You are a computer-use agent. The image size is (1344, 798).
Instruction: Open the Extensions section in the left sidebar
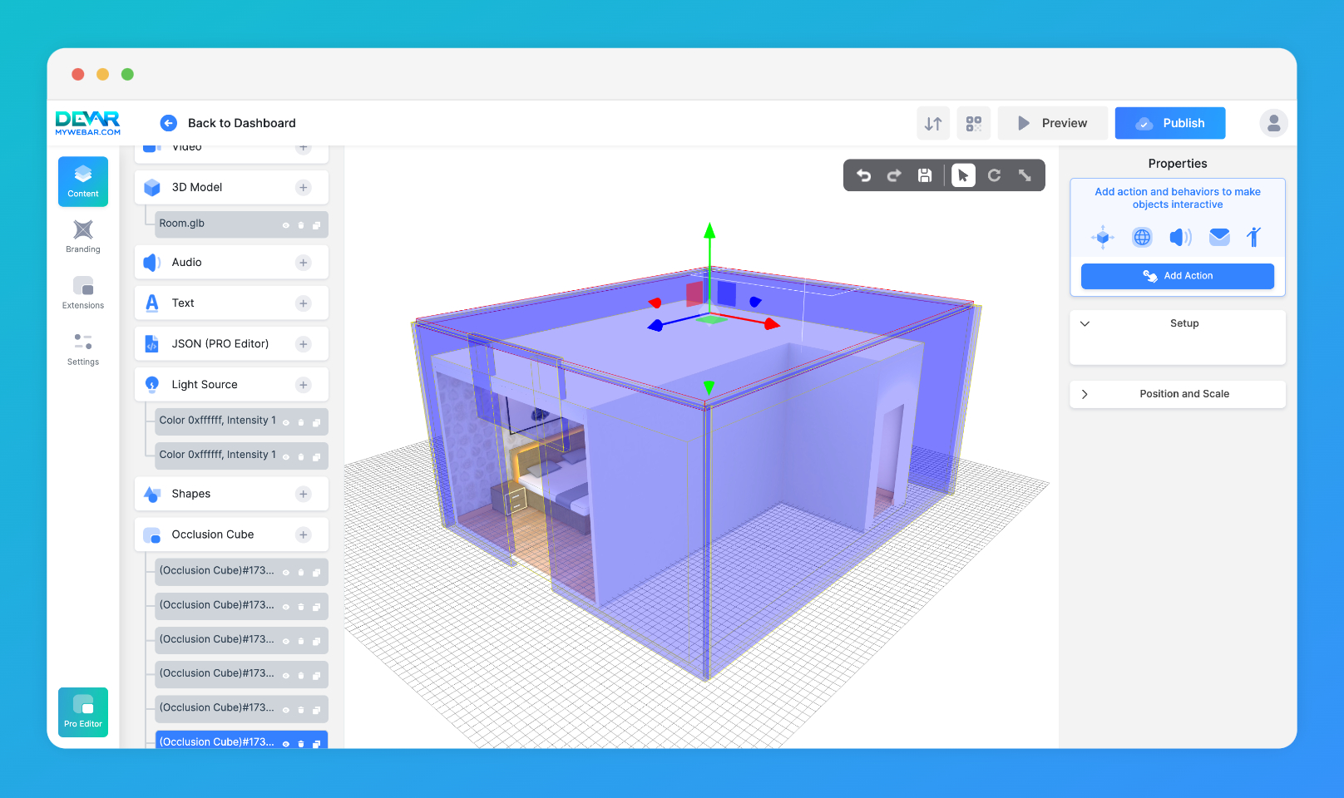(x=82, y=292)
